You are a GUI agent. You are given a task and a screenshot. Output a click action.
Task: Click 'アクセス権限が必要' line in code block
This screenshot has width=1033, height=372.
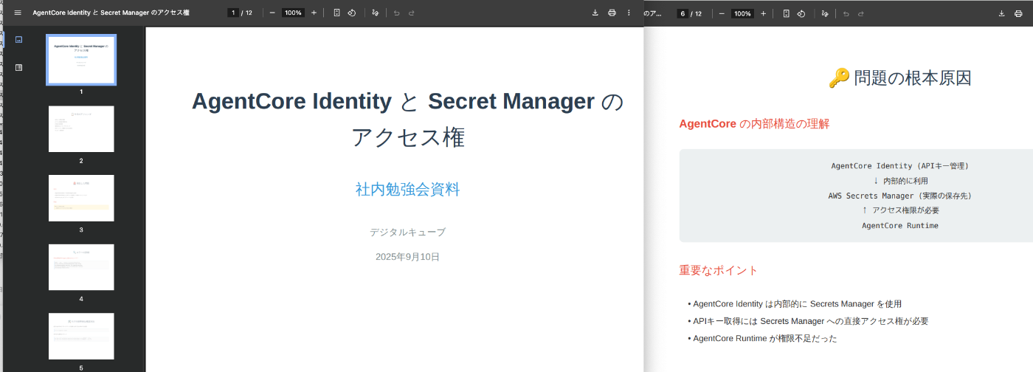click(x=899, y=210)
